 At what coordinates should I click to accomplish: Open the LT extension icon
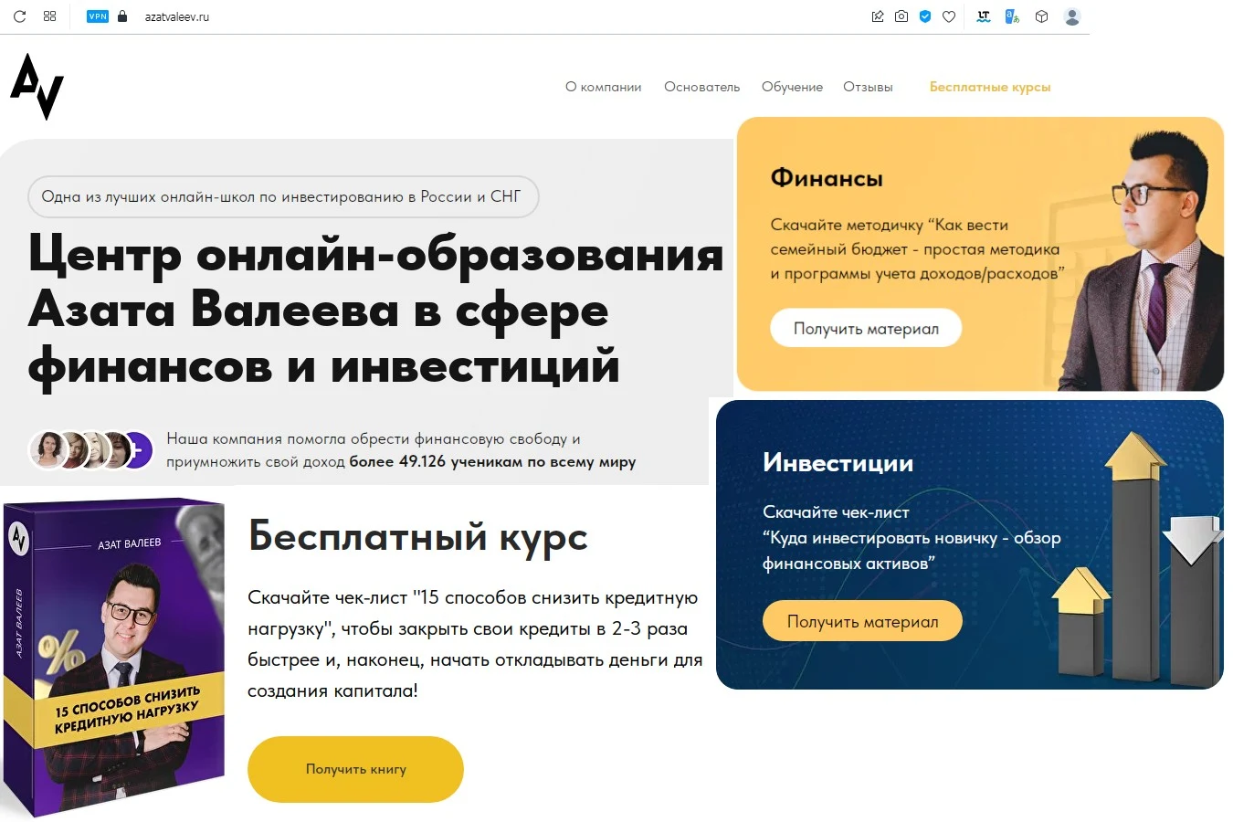[984, 16]
